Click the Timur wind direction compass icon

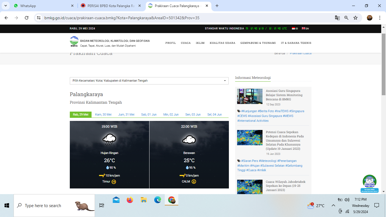point(114,182)
